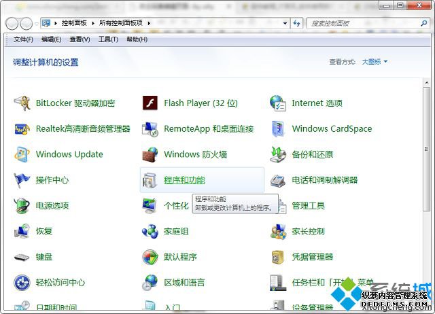
Task: Click the 区域和语言 link
Action: (184, 283)
